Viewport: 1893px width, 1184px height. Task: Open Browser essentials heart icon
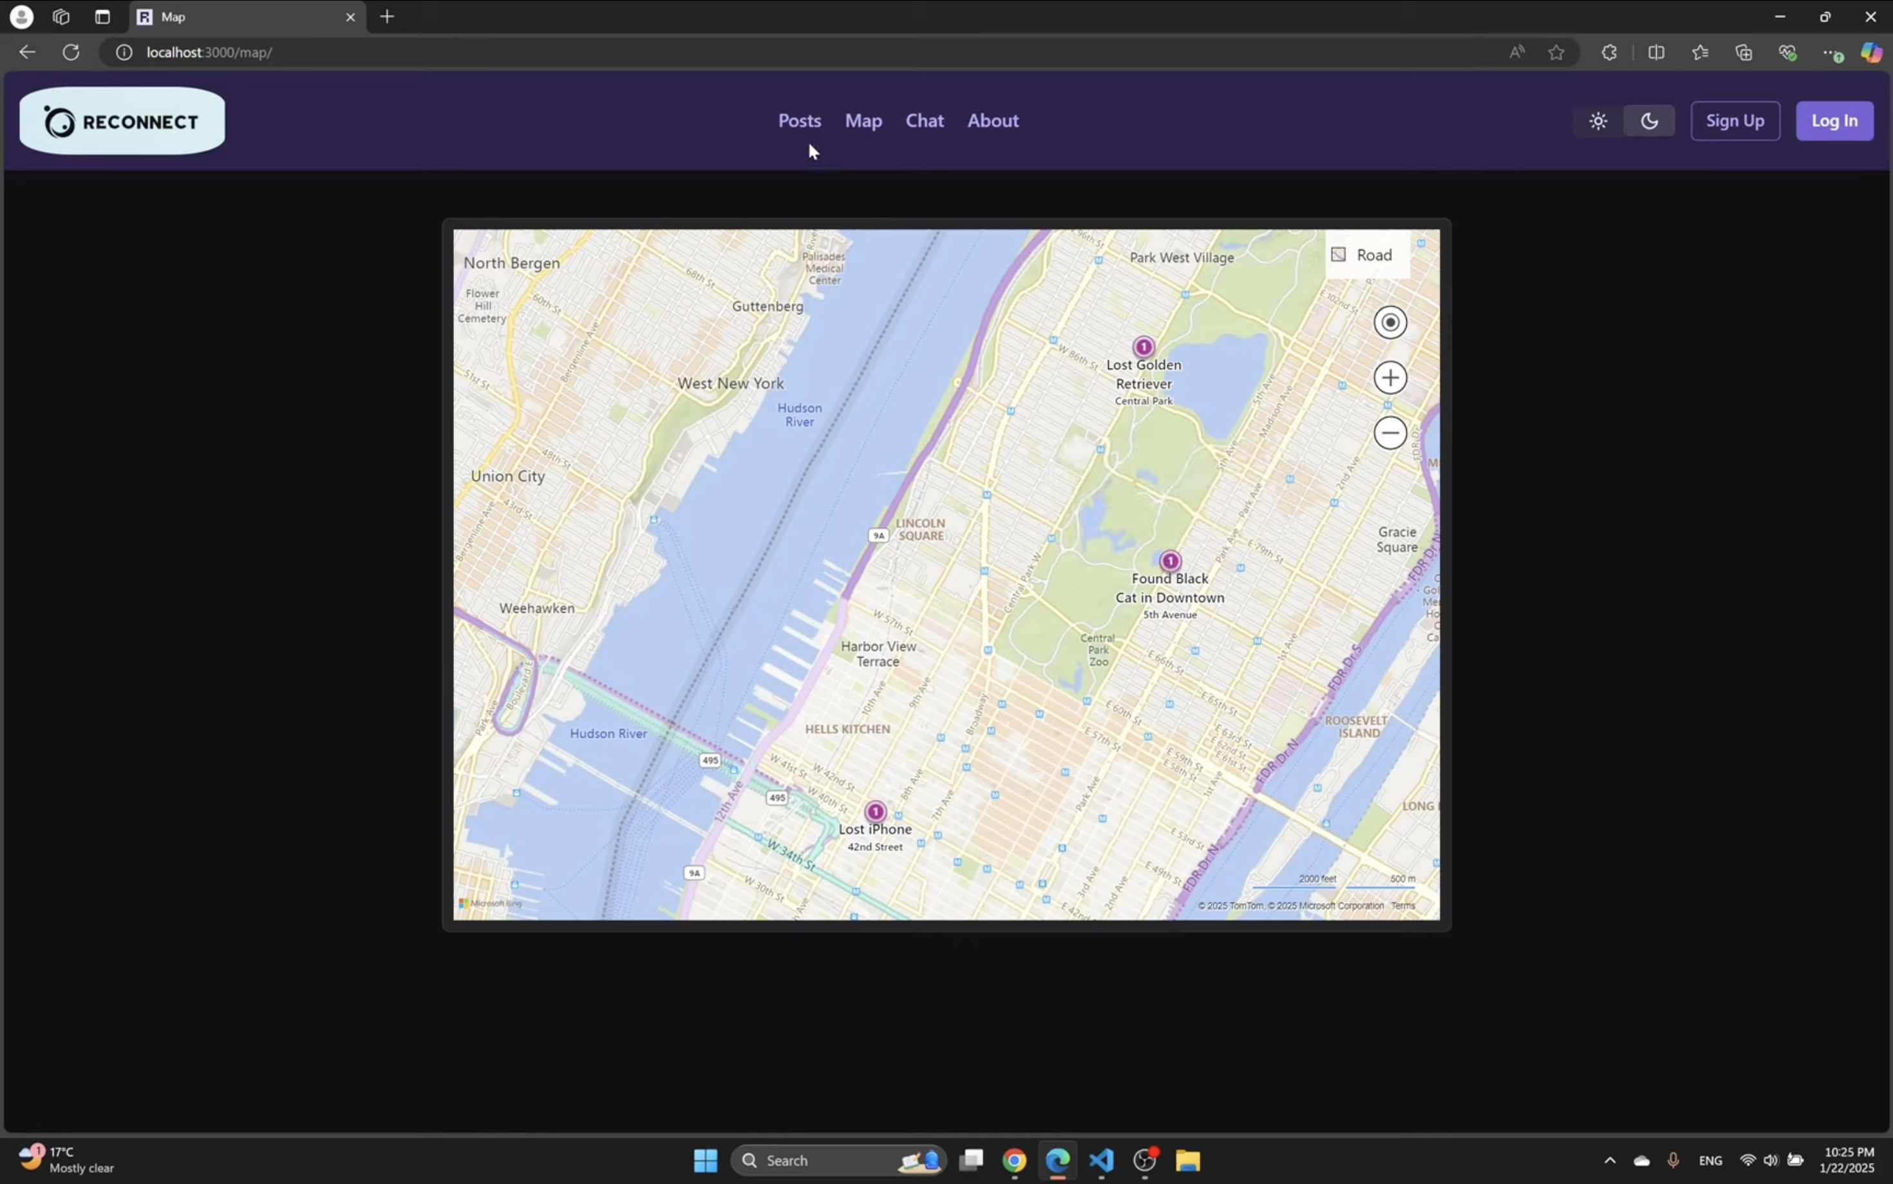click(x=1787, y=52)
